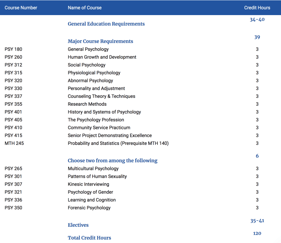Click course number PSY 355

tap(14, 104)
